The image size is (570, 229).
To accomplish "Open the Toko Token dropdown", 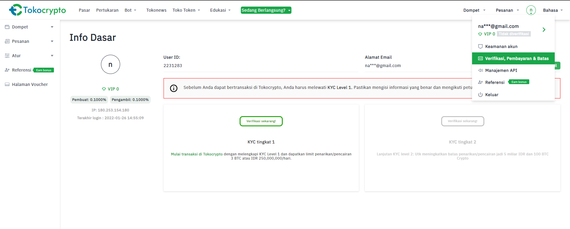I will click(186, 10).
